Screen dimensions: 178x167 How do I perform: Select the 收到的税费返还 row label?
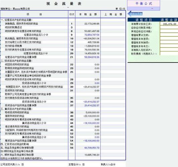click(x=13, y=27)
